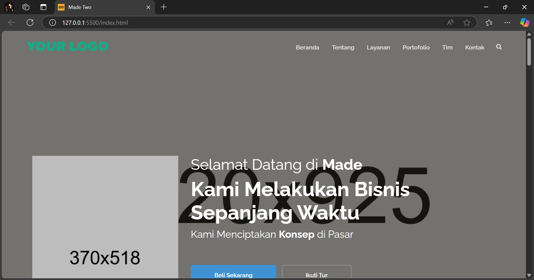Open Settings and more ellipsis menu

tap(507, 22)
